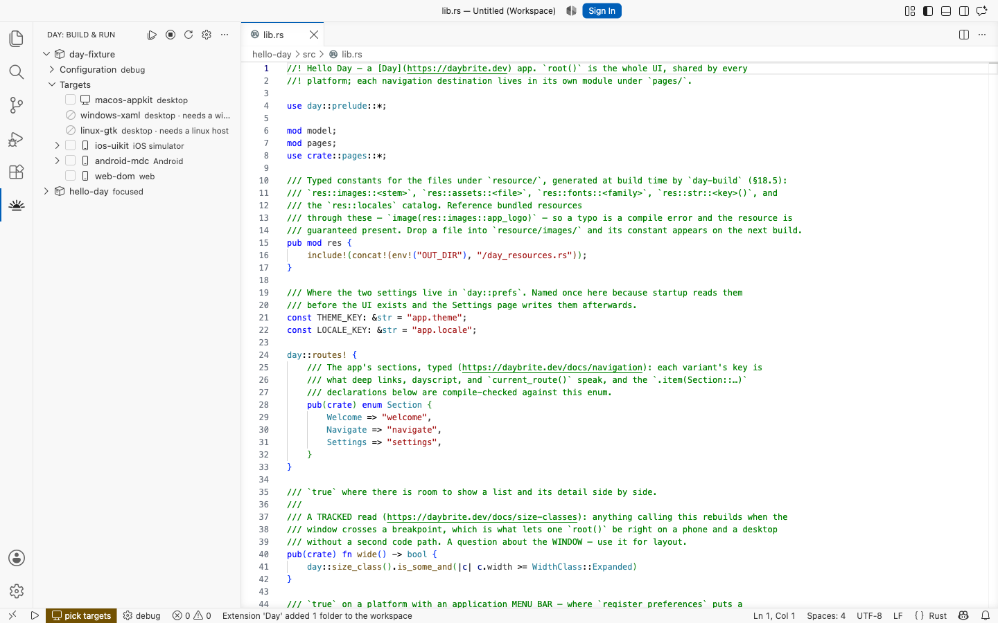Click the Copilot icon next to Sign In
The height and width of the screenshot is (623, 998).
571,11
